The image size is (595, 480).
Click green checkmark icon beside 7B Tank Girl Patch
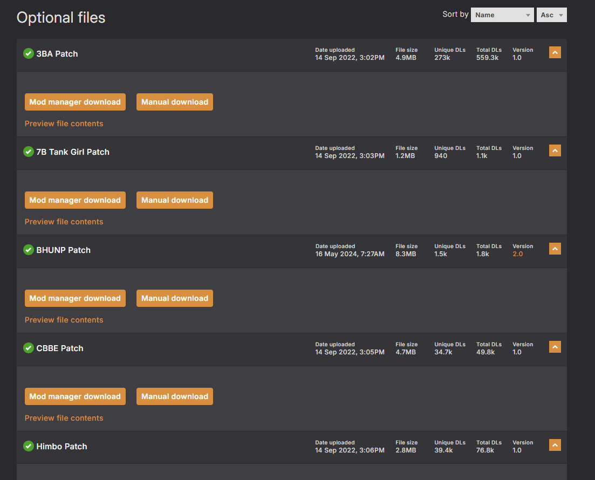pos(29,152)
